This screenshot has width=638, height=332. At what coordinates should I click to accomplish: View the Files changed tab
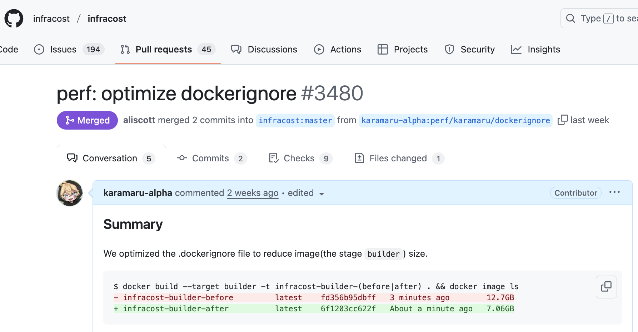pyautogui.click(x=399, y=158)
